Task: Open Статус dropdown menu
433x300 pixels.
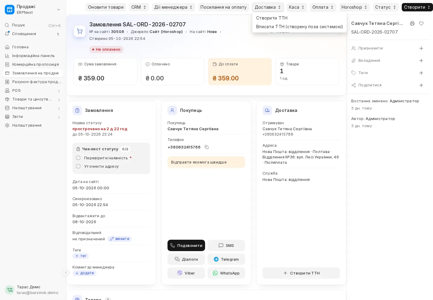Action: [385, 7]
